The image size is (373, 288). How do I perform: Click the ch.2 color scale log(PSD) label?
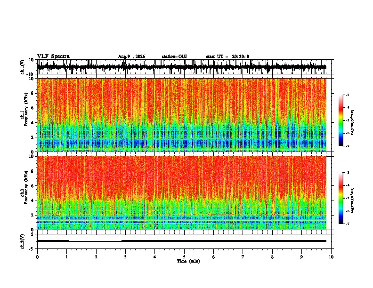[353, 200]
